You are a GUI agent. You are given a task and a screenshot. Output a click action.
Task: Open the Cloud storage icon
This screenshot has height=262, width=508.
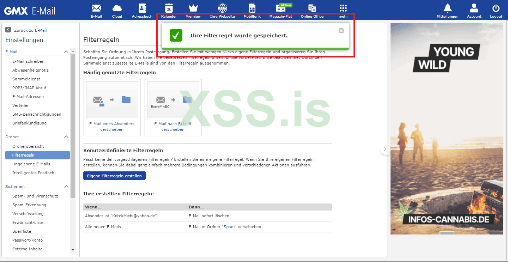117,11
